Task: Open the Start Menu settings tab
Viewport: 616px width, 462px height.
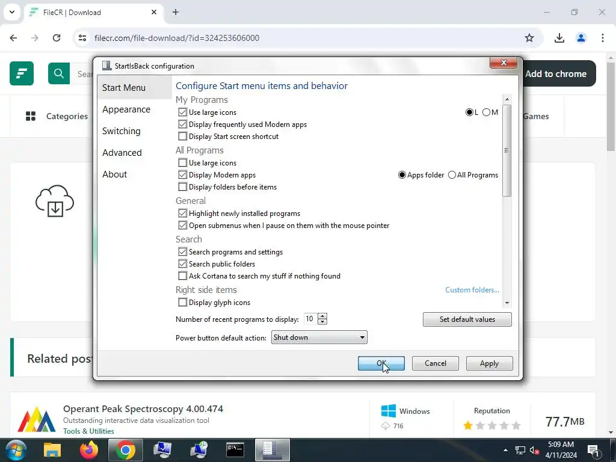Action: pyautogui.click(x=134, y=88)
